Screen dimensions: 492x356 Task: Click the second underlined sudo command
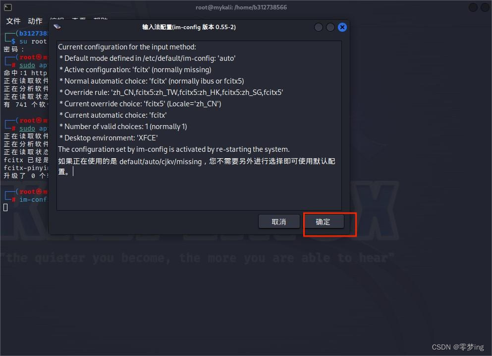(27, 128)
